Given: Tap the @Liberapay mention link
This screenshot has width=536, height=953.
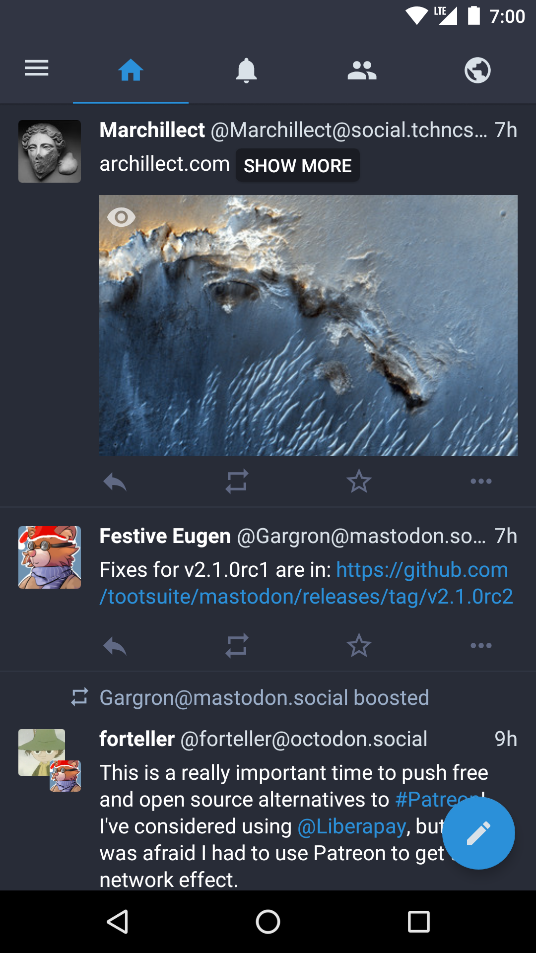Looking at the screenshot, I should (352, 826).
